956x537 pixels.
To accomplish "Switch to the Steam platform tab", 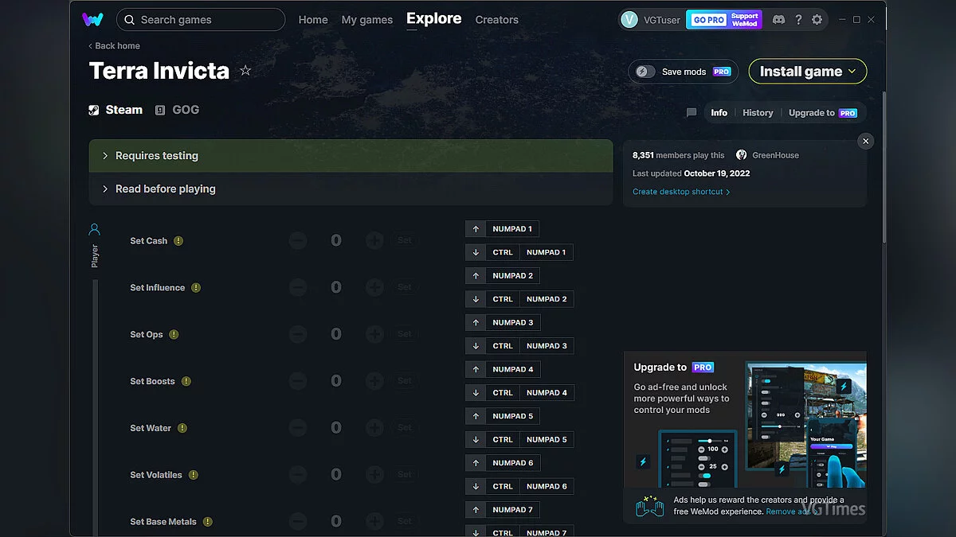I will [116, 110].
